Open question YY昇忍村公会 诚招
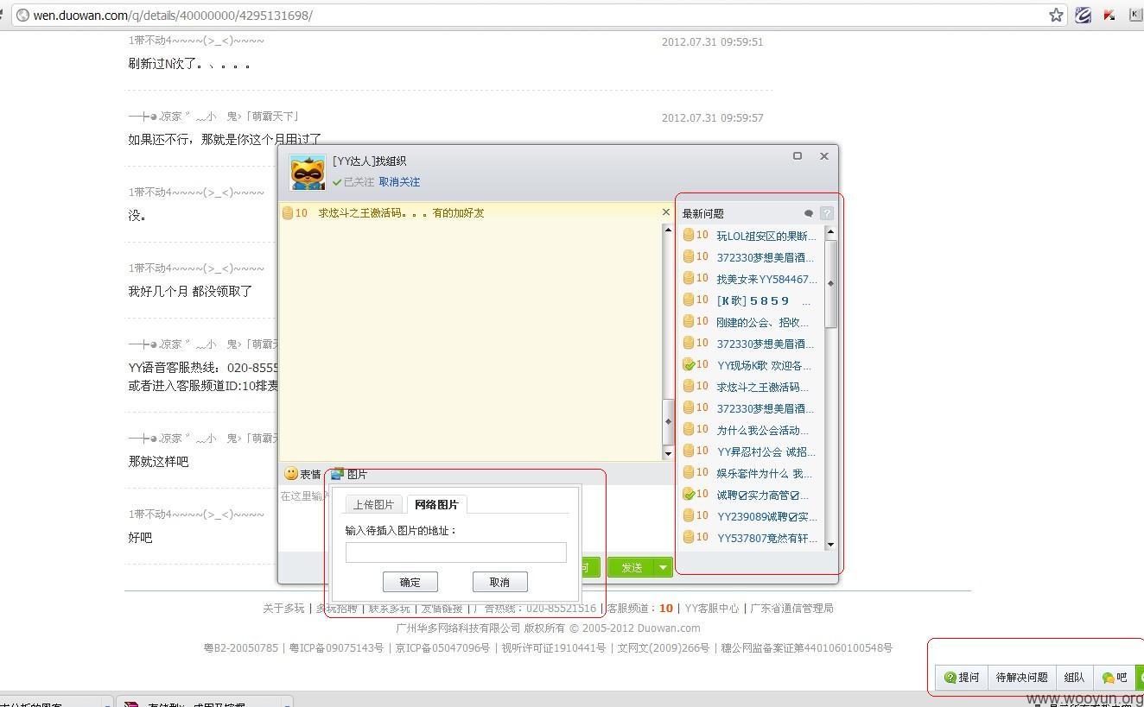This screenshot has width=1144, height=707. (766, 451)
